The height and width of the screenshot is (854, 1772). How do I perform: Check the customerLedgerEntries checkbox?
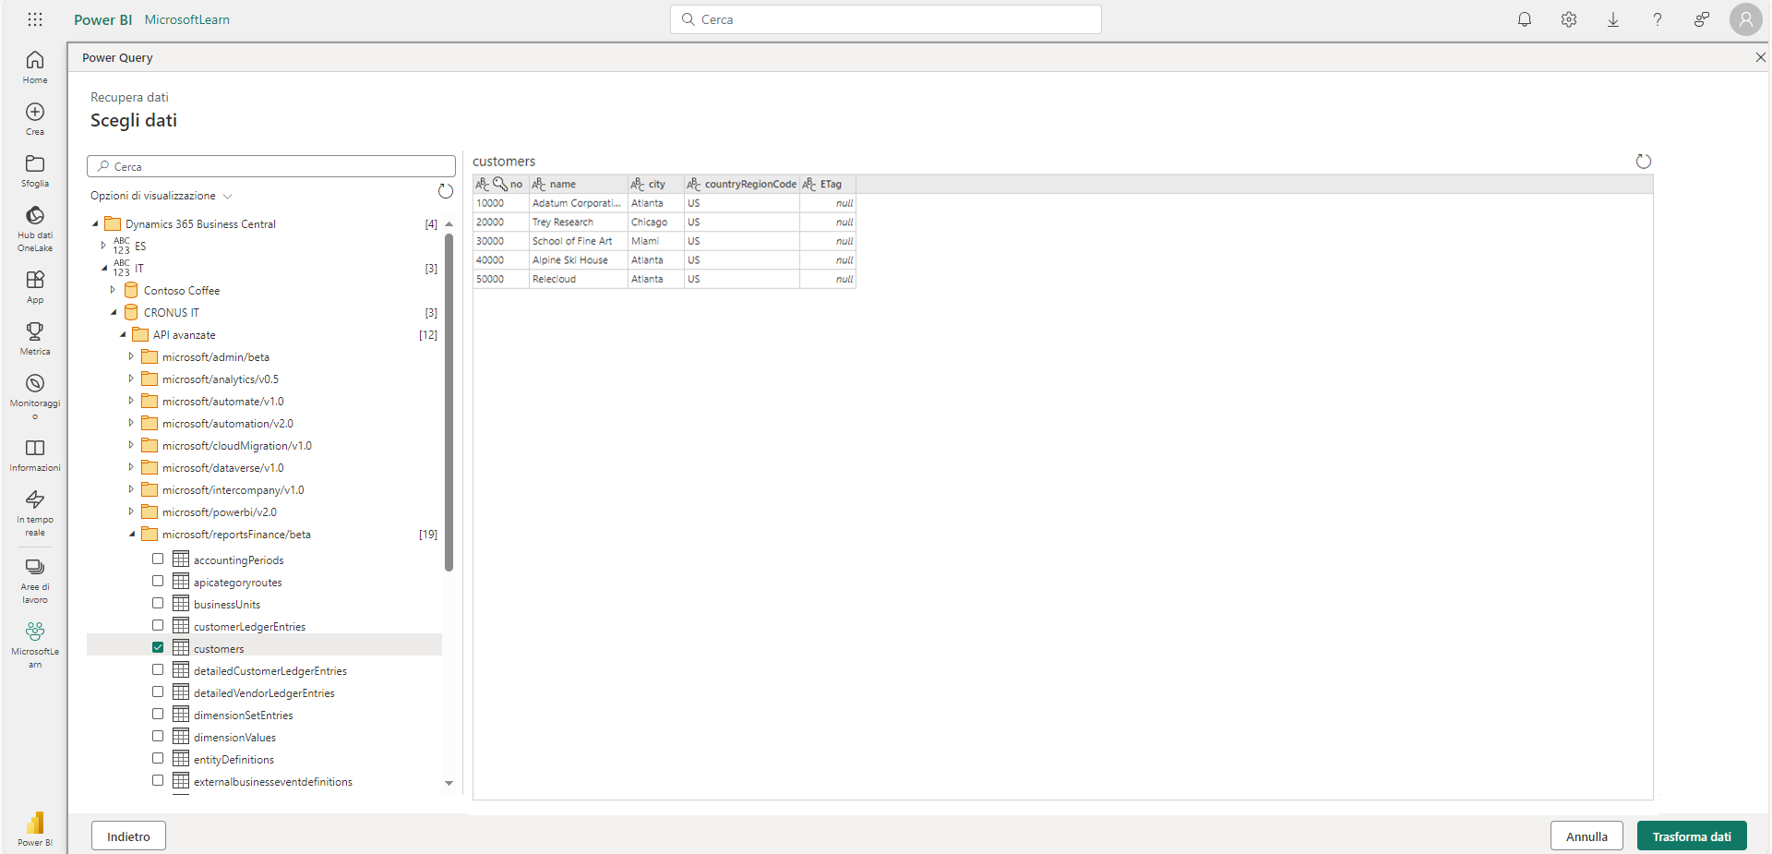pos(158,625)
